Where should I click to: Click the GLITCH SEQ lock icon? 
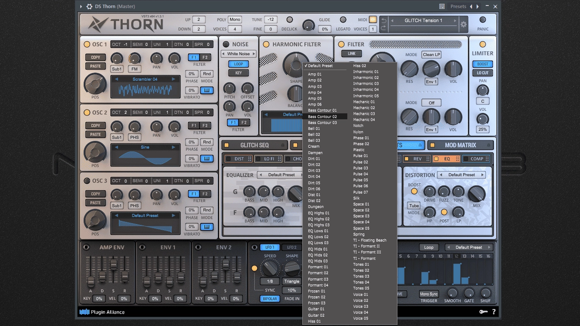click(283, 145)
